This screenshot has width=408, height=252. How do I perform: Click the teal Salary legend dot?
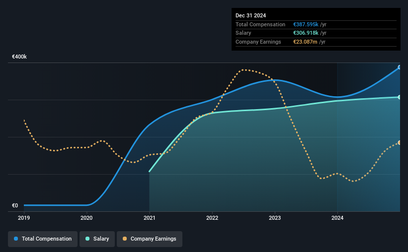[x=87, y=239]
